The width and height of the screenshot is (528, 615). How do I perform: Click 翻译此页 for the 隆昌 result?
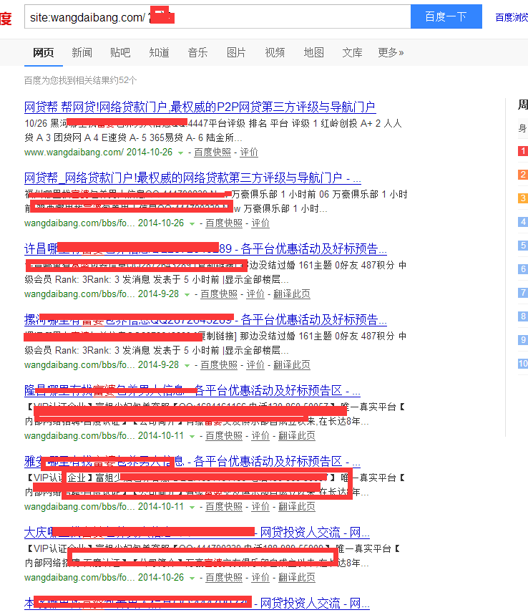click(x=297, y=436)
